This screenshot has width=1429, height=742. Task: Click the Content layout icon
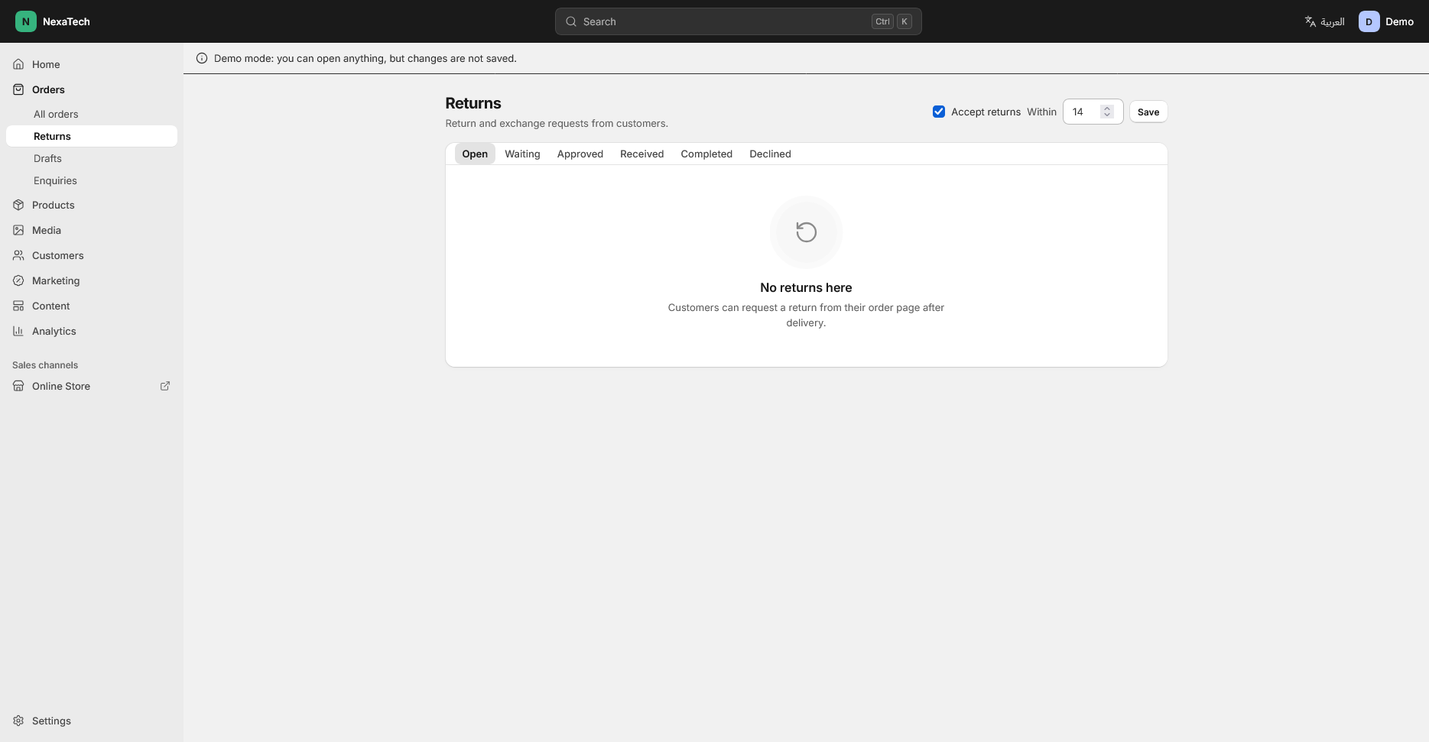click(18, 306)
